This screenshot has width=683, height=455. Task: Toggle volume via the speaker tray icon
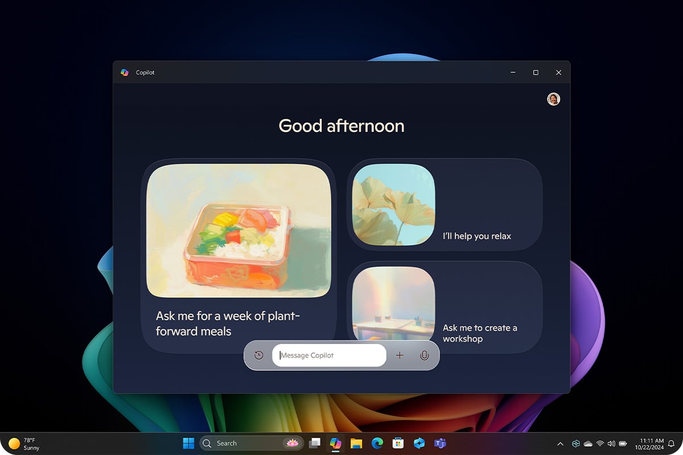(x=611, y=444)
